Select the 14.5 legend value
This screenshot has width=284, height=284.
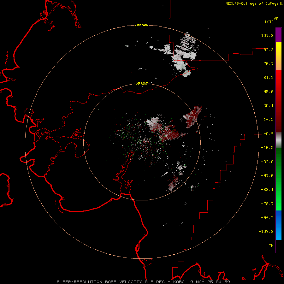(x=269, y=120)
